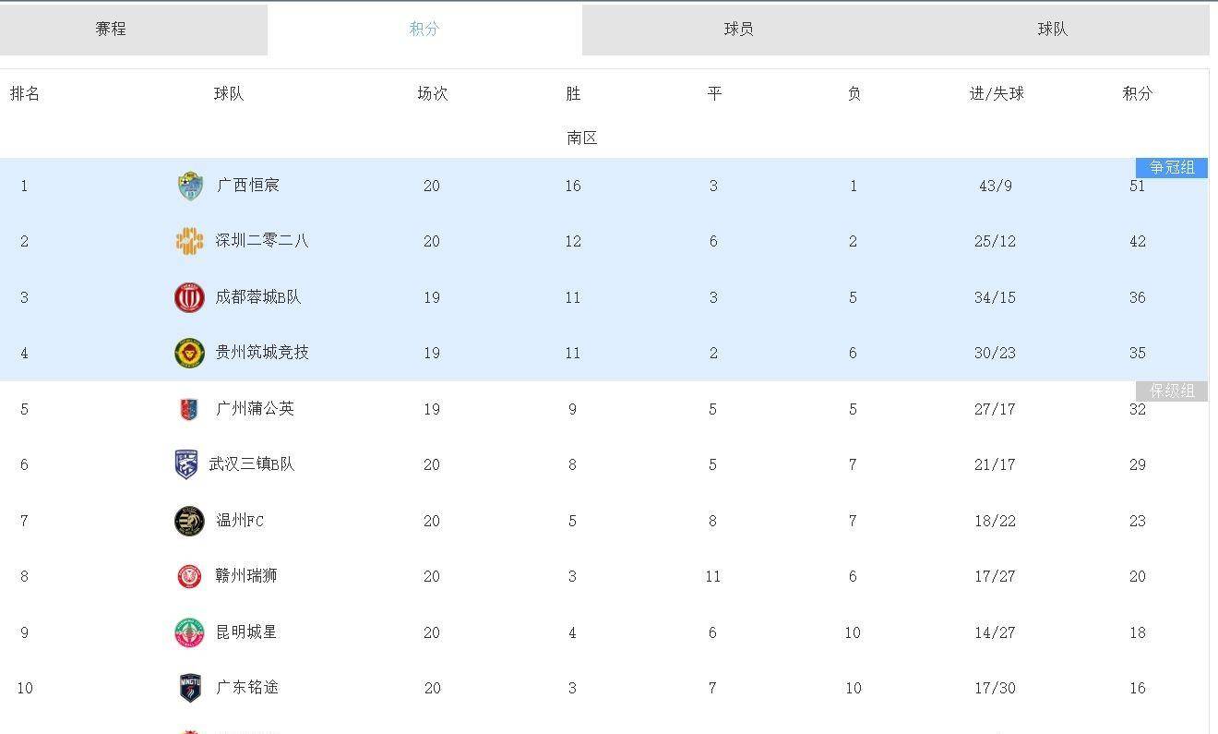
Task: Click the 广西恒宸 team logo
Action: click(x=188, y=186)
